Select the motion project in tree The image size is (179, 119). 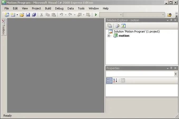[x=124, y=36]
